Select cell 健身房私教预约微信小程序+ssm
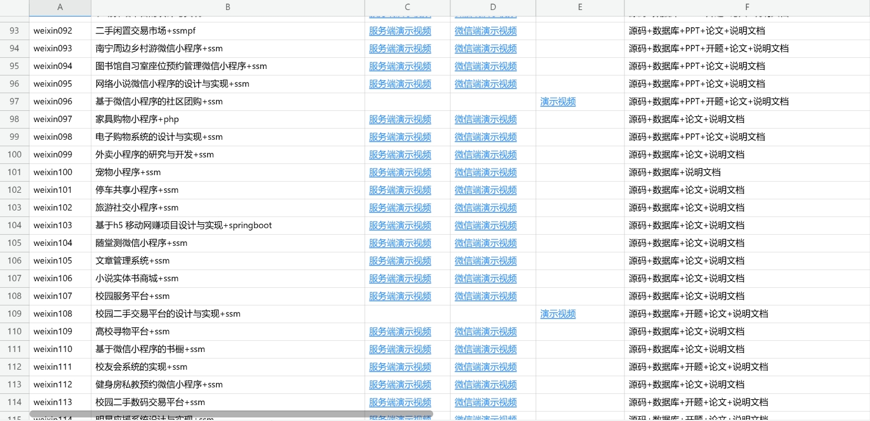 (228, 384)
